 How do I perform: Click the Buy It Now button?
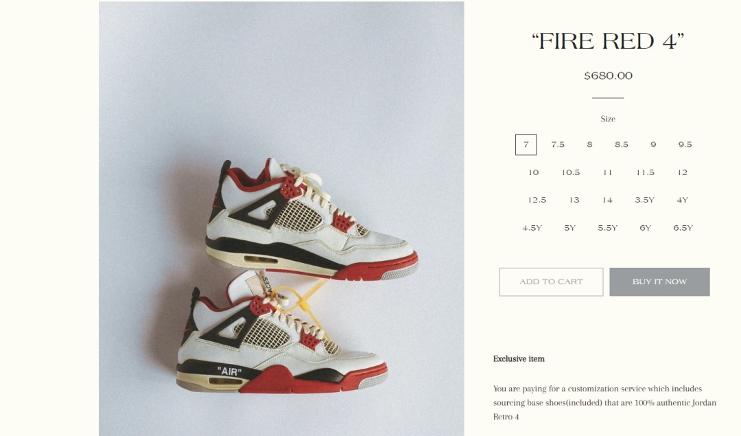coord(659,282)
